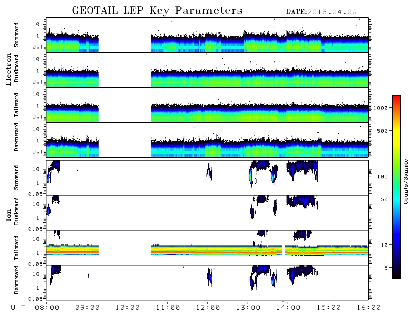Screen dimensions: 408x314
Task: Click the Electron 'Tailward' axis label
Action: pyautogui.click(x=16, y=105)
